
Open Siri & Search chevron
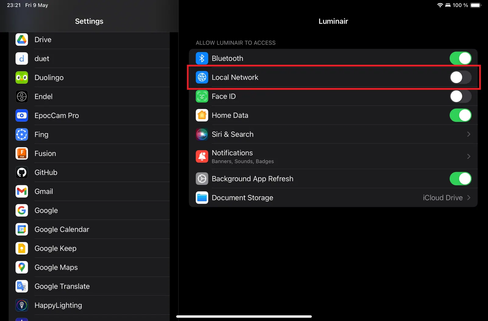[469, 134]
